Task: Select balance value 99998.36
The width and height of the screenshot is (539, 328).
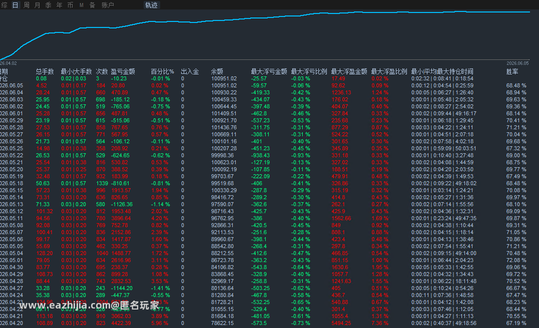Action: click(x=222, y=156)
